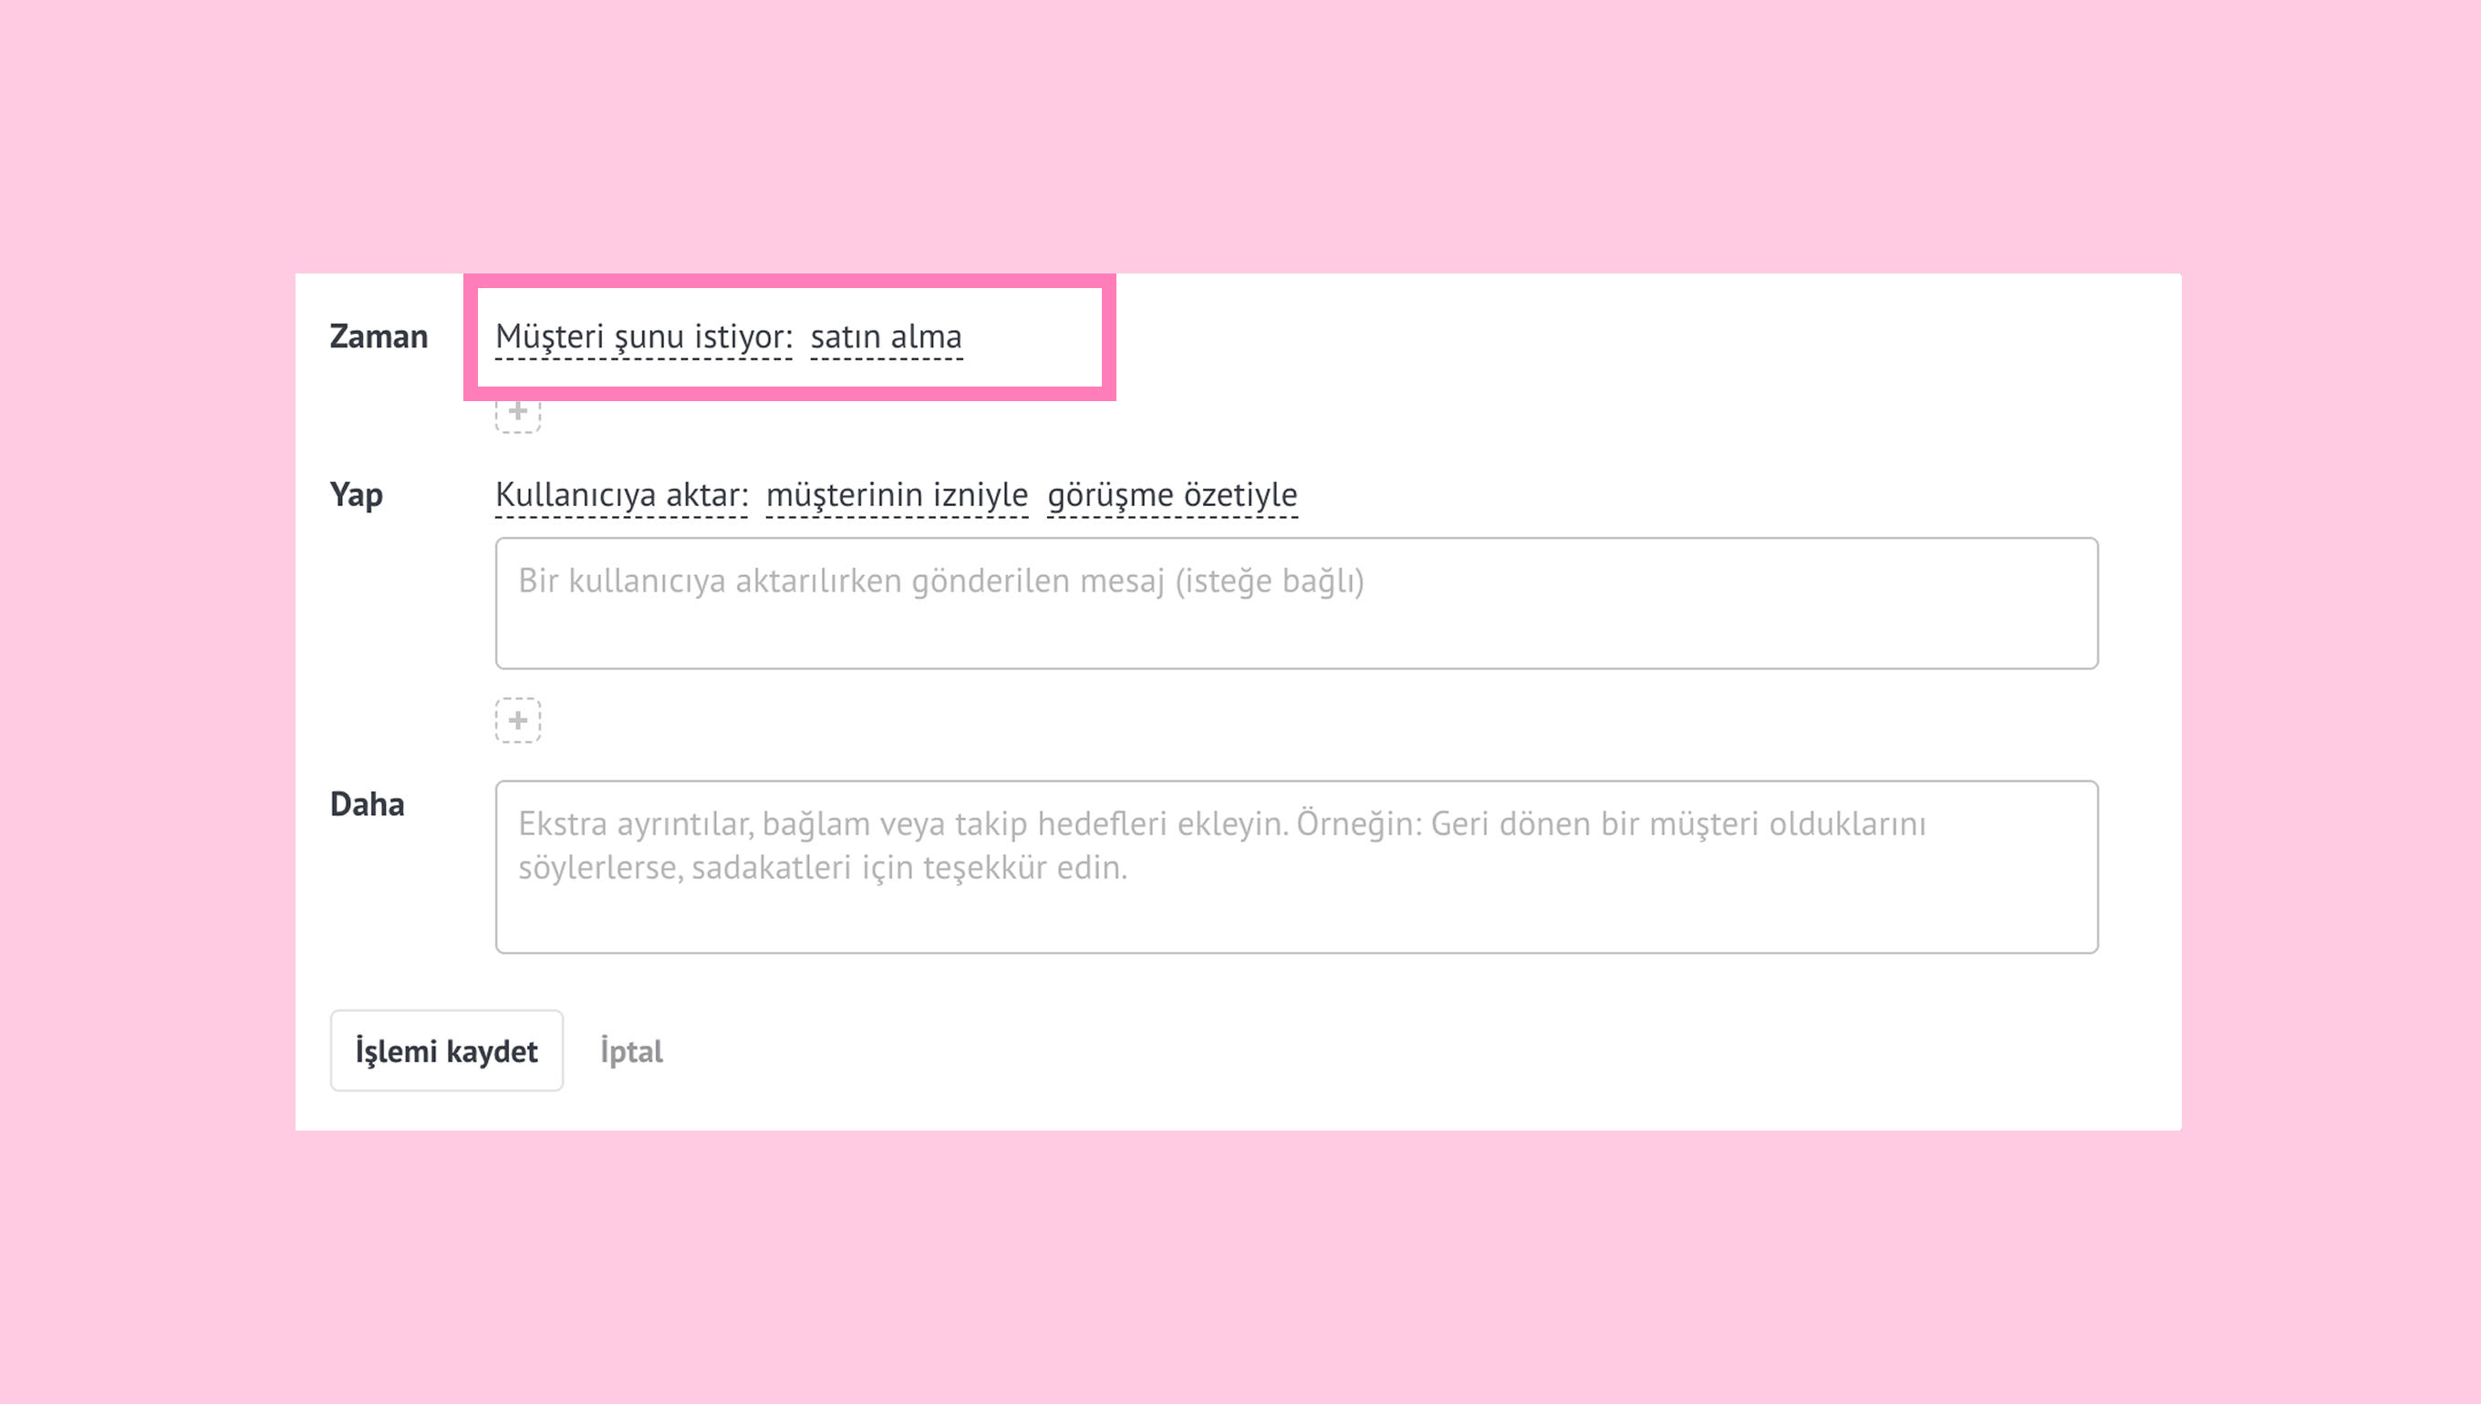Add another action below the message box

[x=518, y=720]
